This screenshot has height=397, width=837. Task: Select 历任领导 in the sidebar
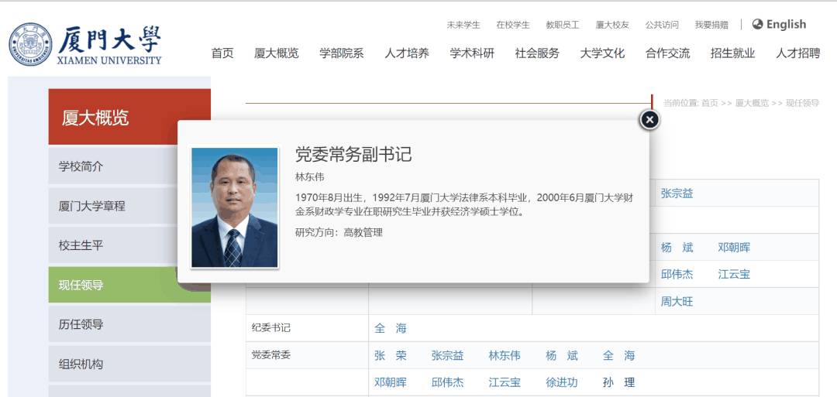81,324
